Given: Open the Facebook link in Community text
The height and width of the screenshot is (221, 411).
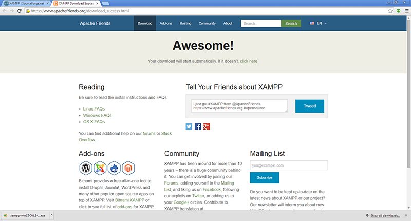Looking at the screenshot, I should (x=212, y=190).
